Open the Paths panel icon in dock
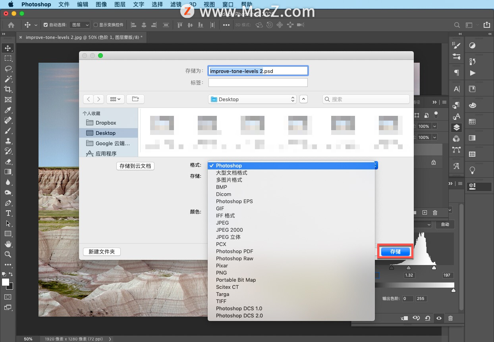 [457, 150]
